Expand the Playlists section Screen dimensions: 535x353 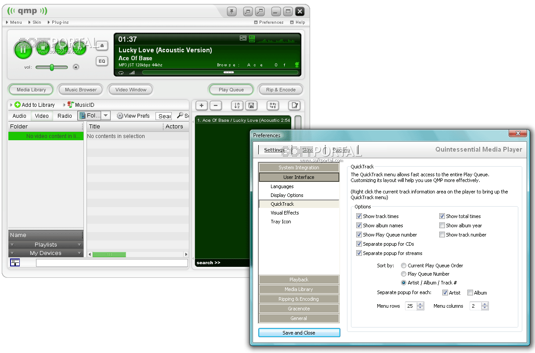[46, 244]
